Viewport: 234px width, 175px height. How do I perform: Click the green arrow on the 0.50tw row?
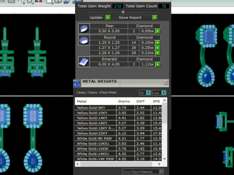(157, 31)
